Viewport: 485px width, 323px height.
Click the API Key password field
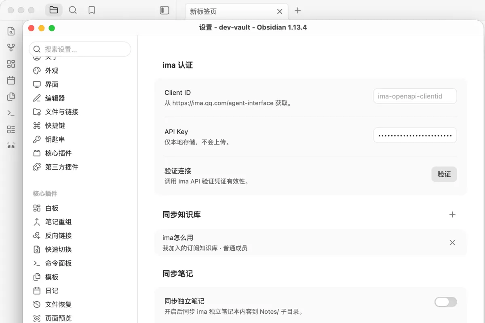point(415,135)
